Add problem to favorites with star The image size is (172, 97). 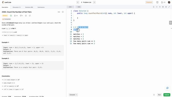[26, 16]
